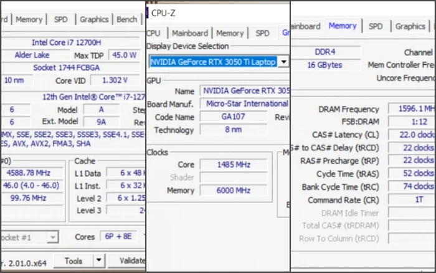This screenshot has height=273, width=436.
Task: Click Ext. Model value 9A
Action: coord(101,122)
